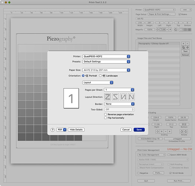
Task: Select the reversed-Z layout direction icon
Action: point(115,97)
